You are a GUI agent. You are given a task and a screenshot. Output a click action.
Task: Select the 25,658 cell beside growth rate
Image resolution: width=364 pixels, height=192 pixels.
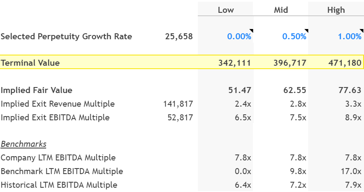click(179, 36)
